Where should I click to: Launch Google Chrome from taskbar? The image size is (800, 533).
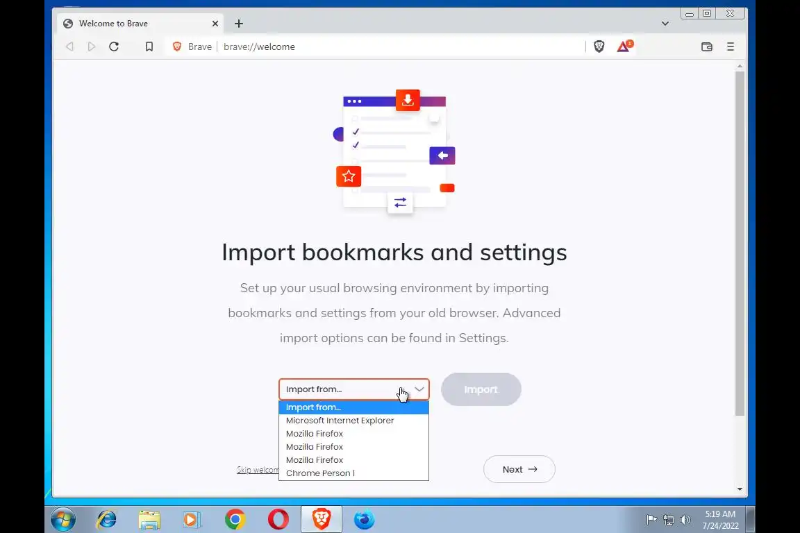click(235, 520)
